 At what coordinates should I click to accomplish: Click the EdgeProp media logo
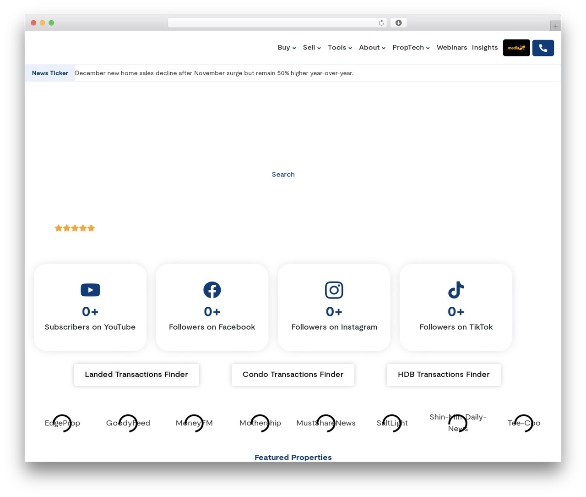62,423
